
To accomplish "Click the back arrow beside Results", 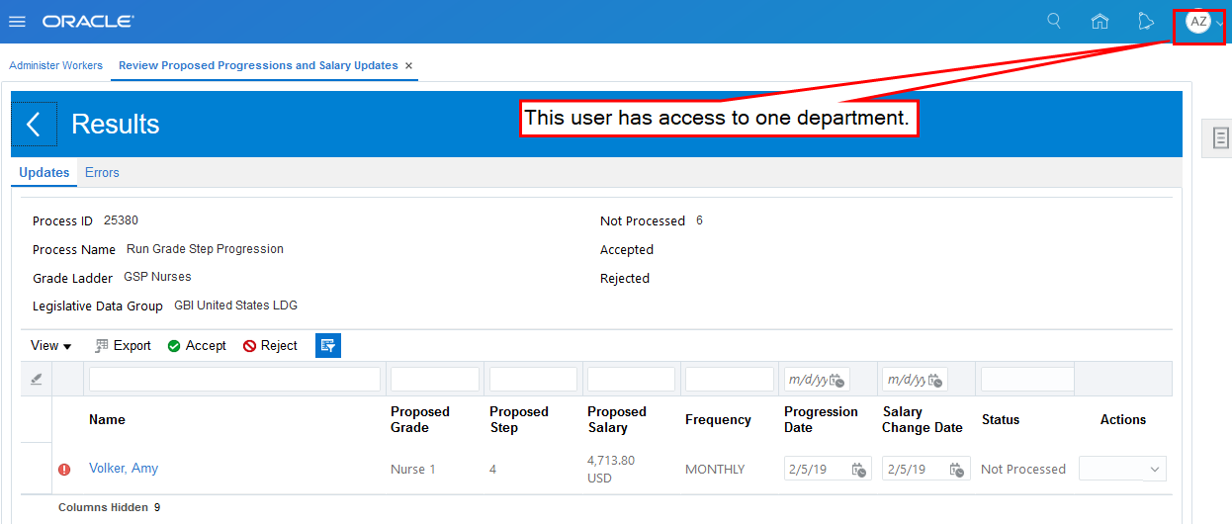I will click(34, 124).
